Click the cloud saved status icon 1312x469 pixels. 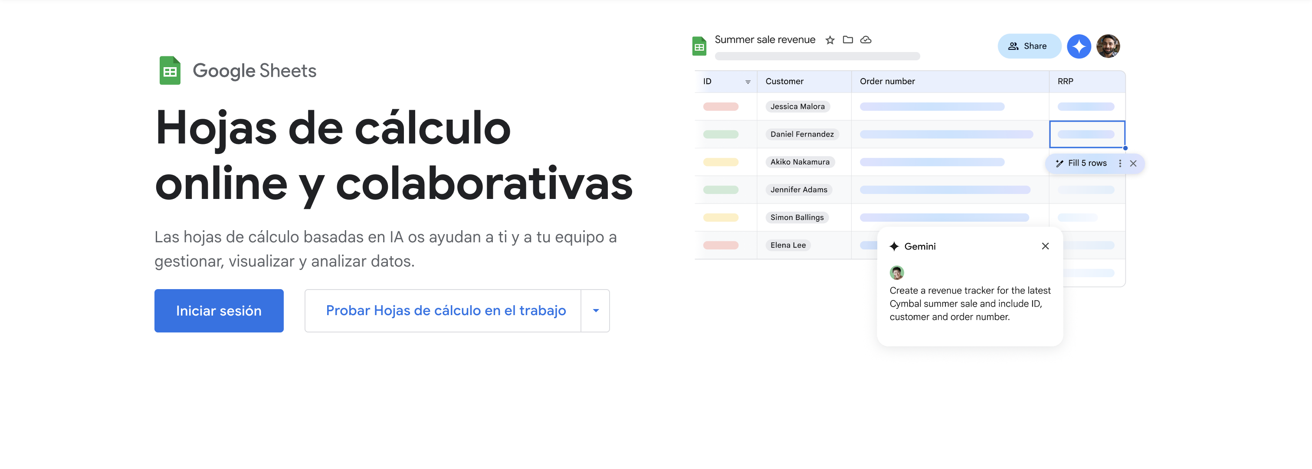tap(865, 40)
